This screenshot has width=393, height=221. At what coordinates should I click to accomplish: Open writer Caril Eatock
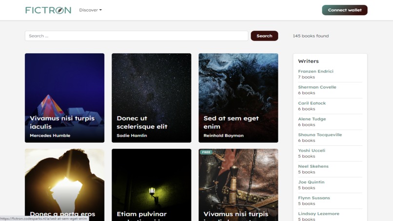click(312, 103)
